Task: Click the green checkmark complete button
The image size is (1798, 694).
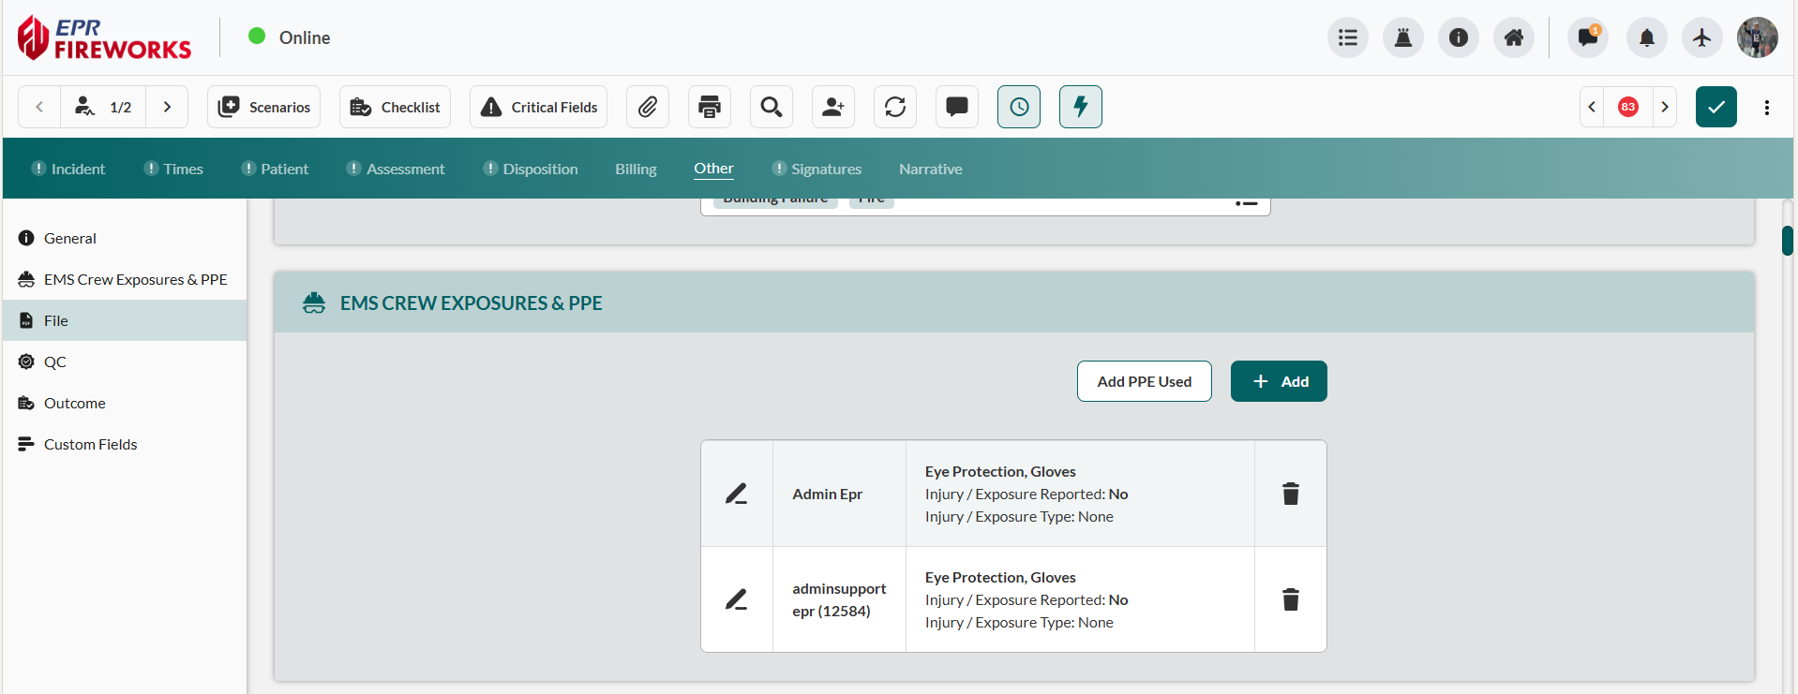Action: (1716, 107)
